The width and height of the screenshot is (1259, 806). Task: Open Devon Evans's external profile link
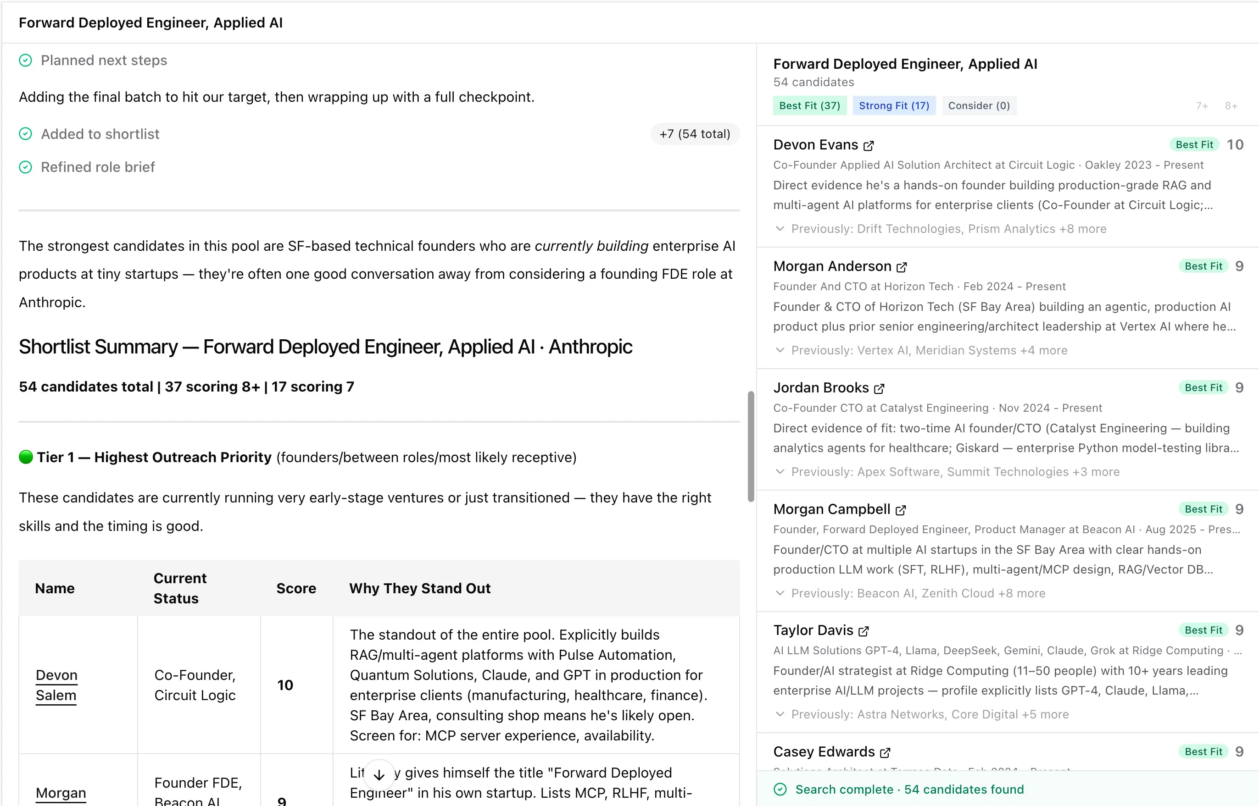[x=869, y=146]
